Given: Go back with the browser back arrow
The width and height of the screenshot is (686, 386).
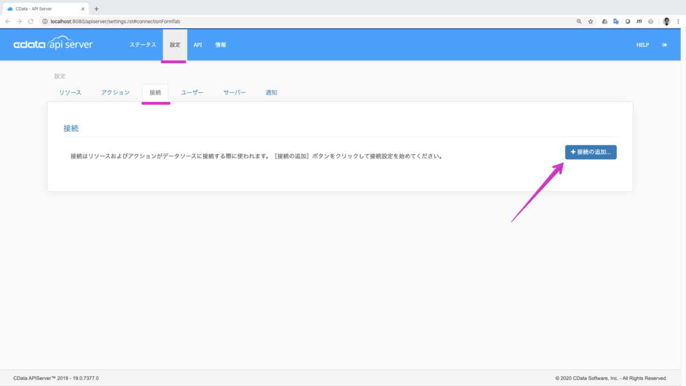Looking at the screenshot, I should [7, 22].
